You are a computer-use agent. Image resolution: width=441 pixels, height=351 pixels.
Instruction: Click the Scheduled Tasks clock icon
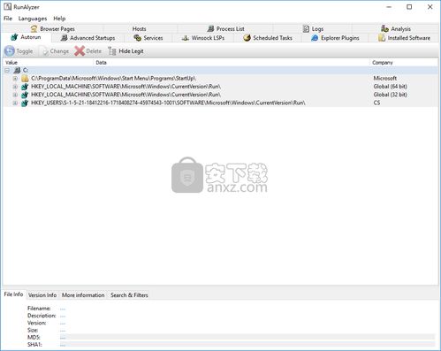(x=247, y=38)
